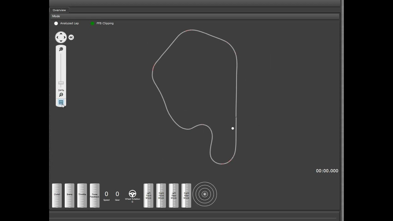The image size is (393, 221).
Task: Pan the track map right
Action: pos(64,37)
